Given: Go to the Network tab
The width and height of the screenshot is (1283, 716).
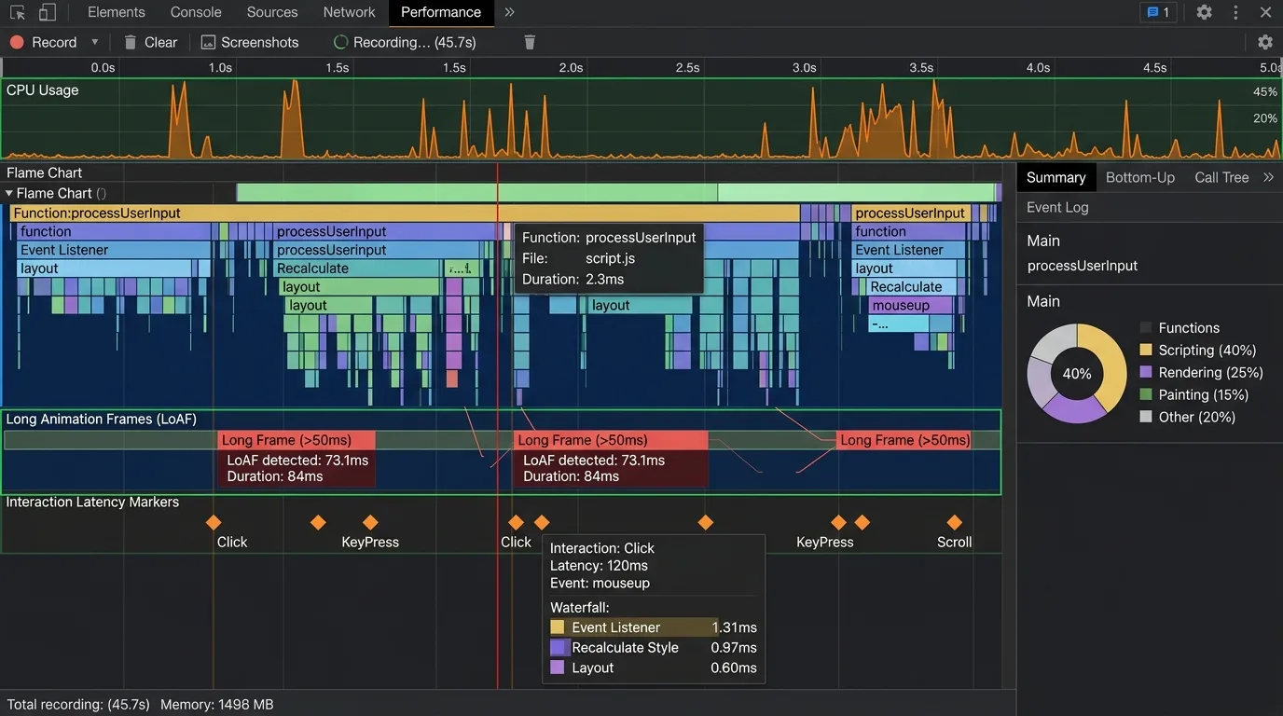Looking at the screenshot, I should (x=349, y=12).
